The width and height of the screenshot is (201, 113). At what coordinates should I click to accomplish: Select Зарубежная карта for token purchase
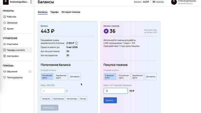(138, 77)
